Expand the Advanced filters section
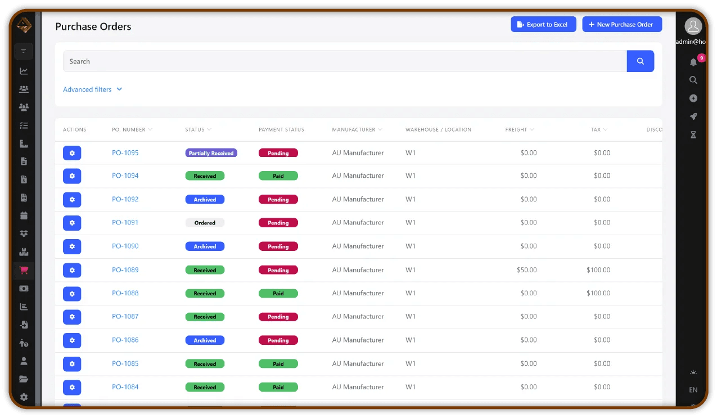The image size is (717, 418). 93,89
